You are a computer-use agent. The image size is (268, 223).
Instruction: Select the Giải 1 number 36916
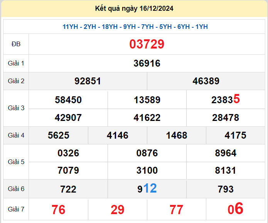coord(147,63)
